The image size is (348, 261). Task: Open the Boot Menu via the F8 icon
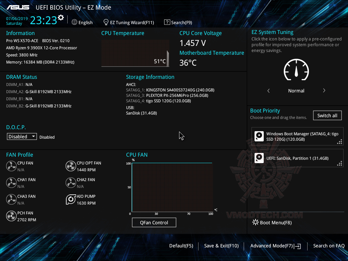[x=255, y=222]
